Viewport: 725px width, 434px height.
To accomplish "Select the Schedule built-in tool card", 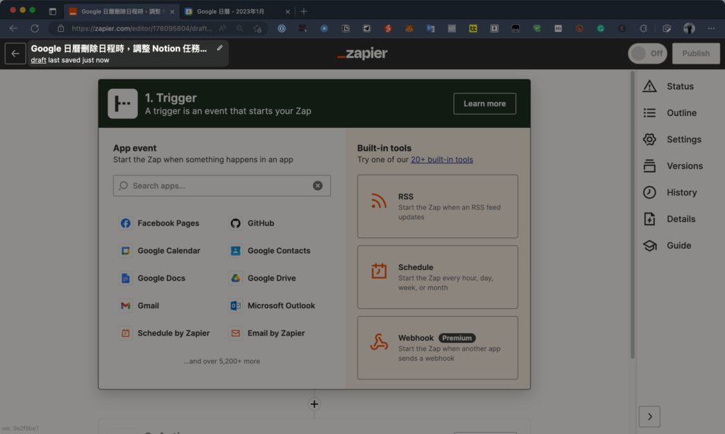I will click(438, 277).
